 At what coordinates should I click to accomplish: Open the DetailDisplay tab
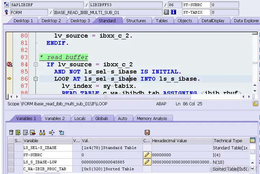click(x=213, y=21)
